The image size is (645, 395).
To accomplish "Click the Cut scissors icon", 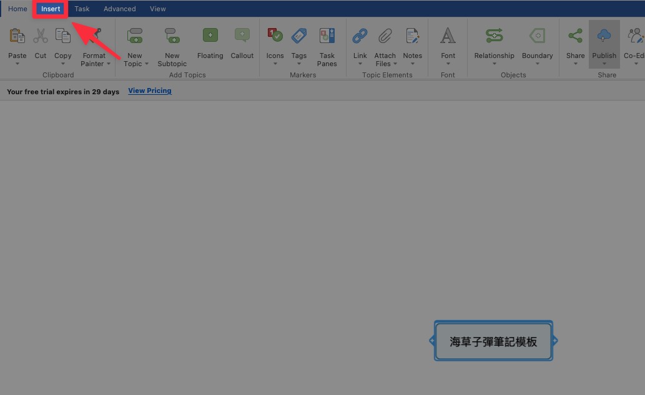I will pyautogui.click(x=41, y=36).
